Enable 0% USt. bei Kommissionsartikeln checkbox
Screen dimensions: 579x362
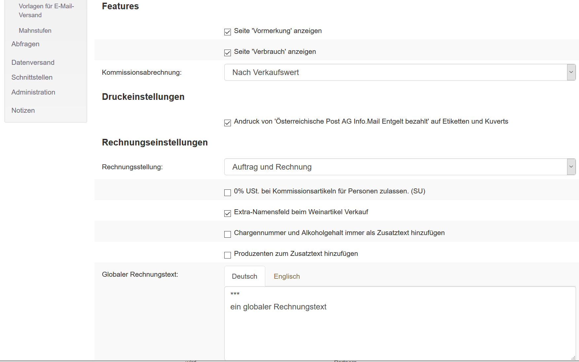click(228, 193)
